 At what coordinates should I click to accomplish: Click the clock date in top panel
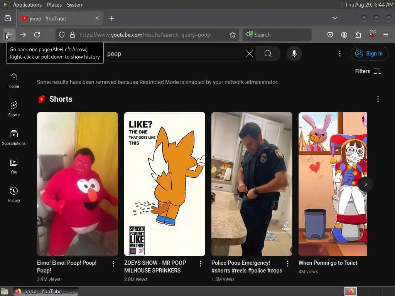369,5
